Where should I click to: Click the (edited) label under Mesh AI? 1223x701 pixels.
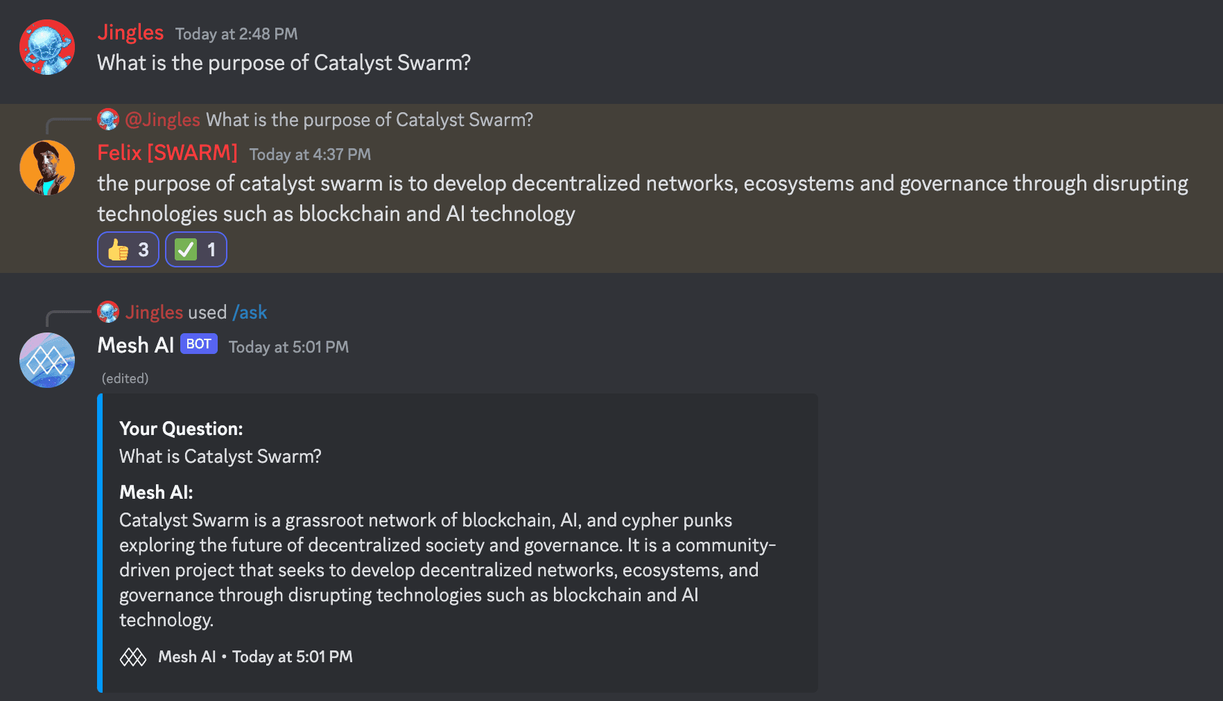pyautogui.click(x=125, y=378)
